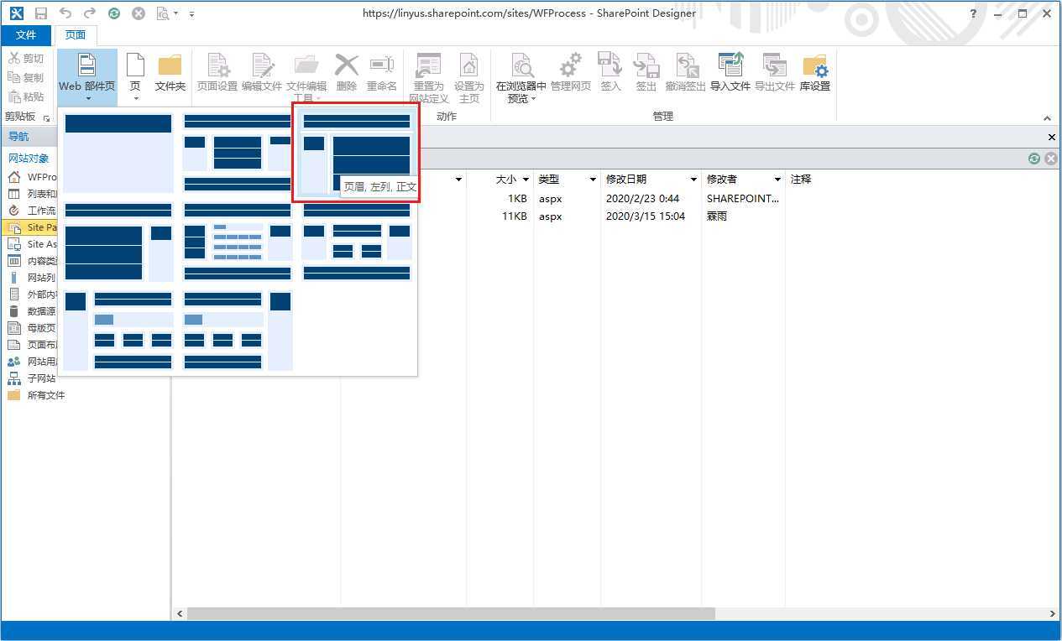Click the Undo arrow in title bar

tap(65, 13)
